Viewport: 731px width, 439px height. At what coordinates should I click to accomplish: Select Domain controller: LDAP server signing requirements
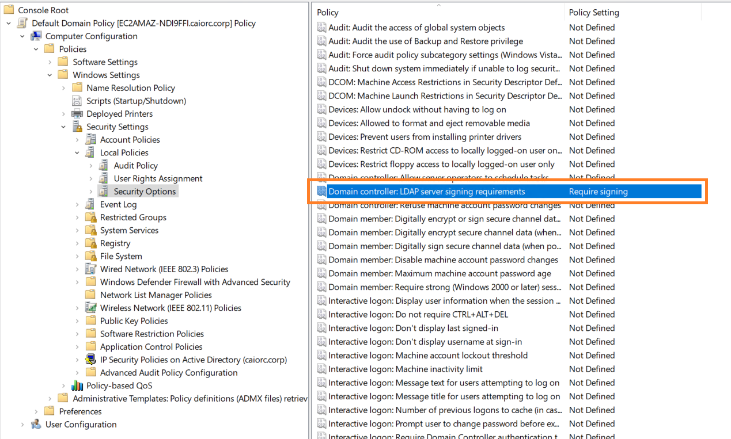coord(427,192)
